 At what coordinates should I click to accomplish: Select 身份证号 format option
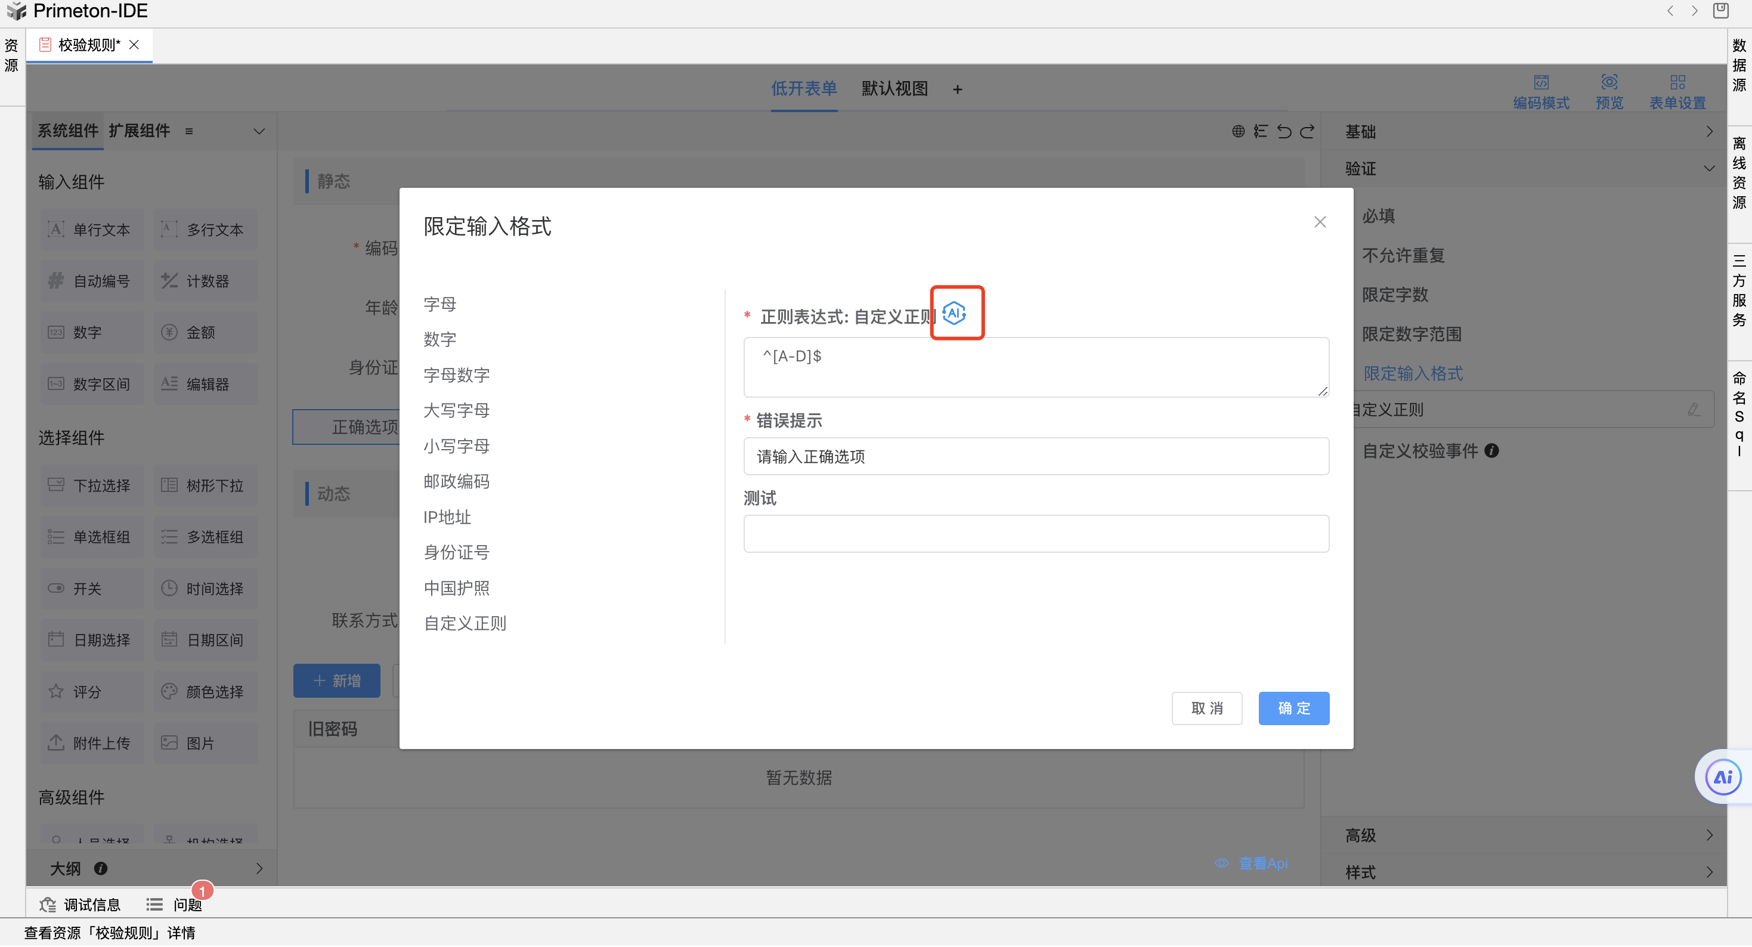[456, 552]
